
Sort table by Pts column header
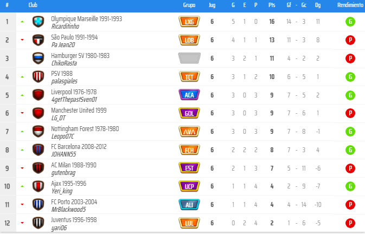272,5
